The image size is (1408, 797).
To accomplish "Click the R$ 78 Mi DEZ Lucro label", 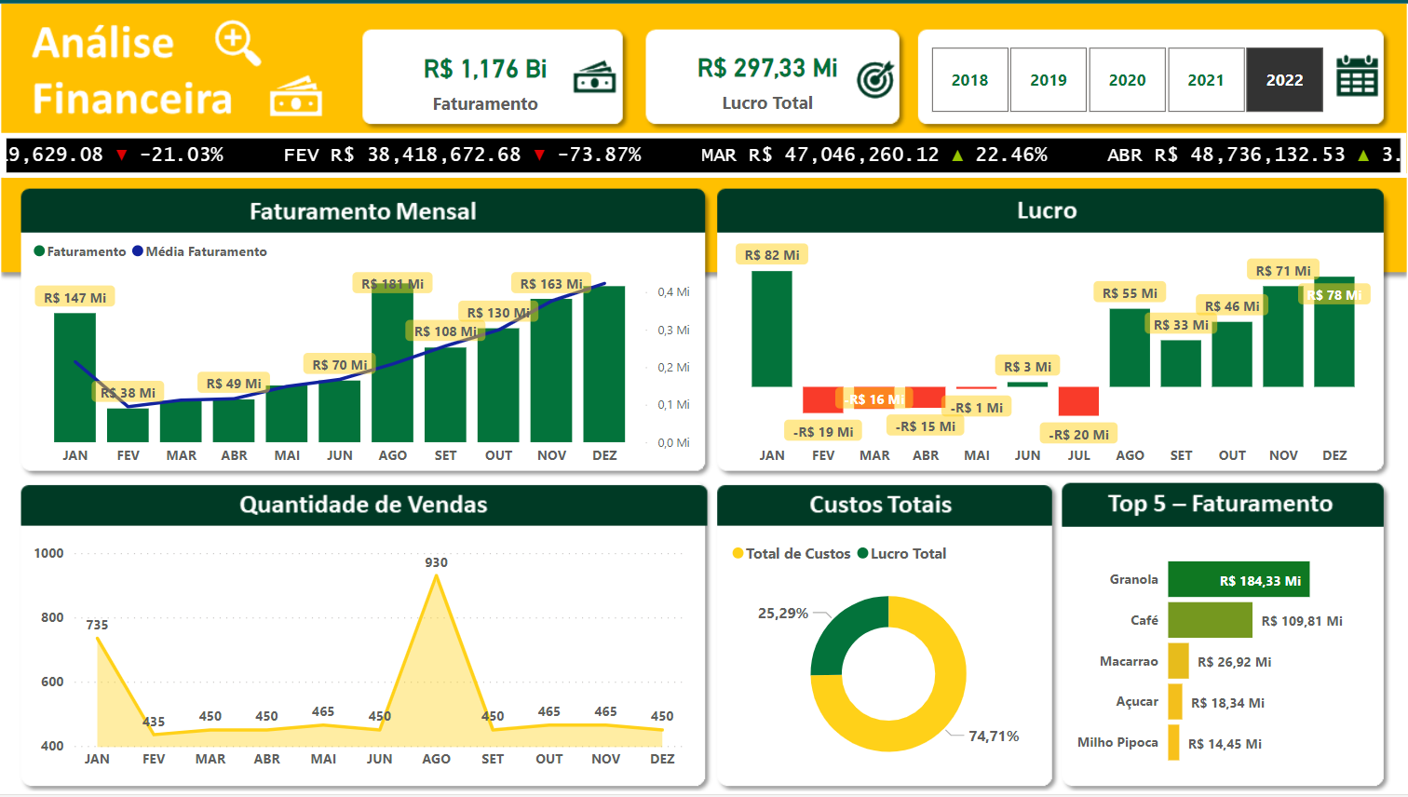I will pos(1334,295).
